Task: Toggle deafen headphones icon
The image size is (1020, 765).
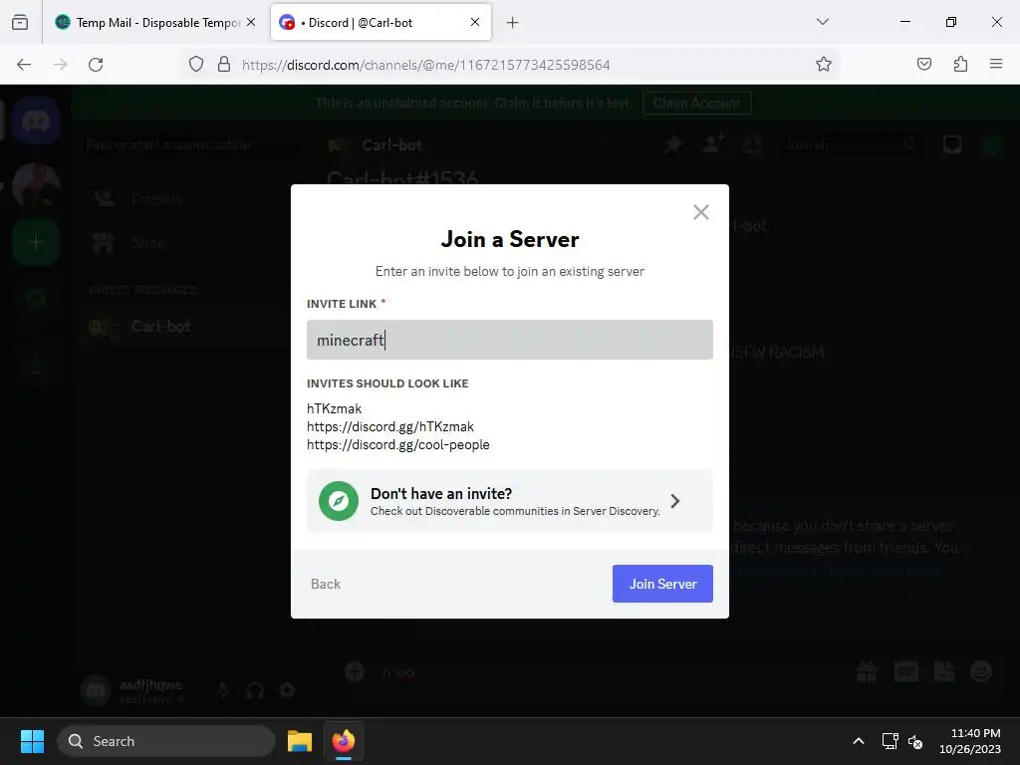Action: pos(255,689)
